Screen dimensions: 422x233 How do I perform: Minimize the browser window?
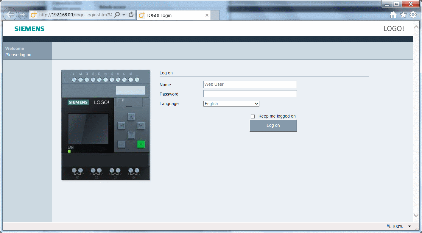[387, 4]
